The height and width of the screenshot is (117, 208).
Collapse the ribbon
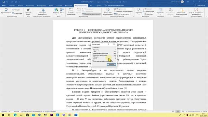[x=206, y=17]
